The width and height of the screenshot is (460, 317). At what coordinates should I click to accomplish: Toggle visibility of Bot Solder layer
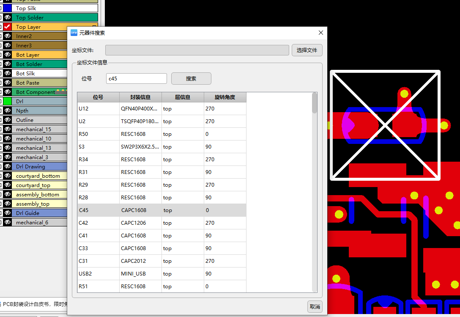pos(7,64)
